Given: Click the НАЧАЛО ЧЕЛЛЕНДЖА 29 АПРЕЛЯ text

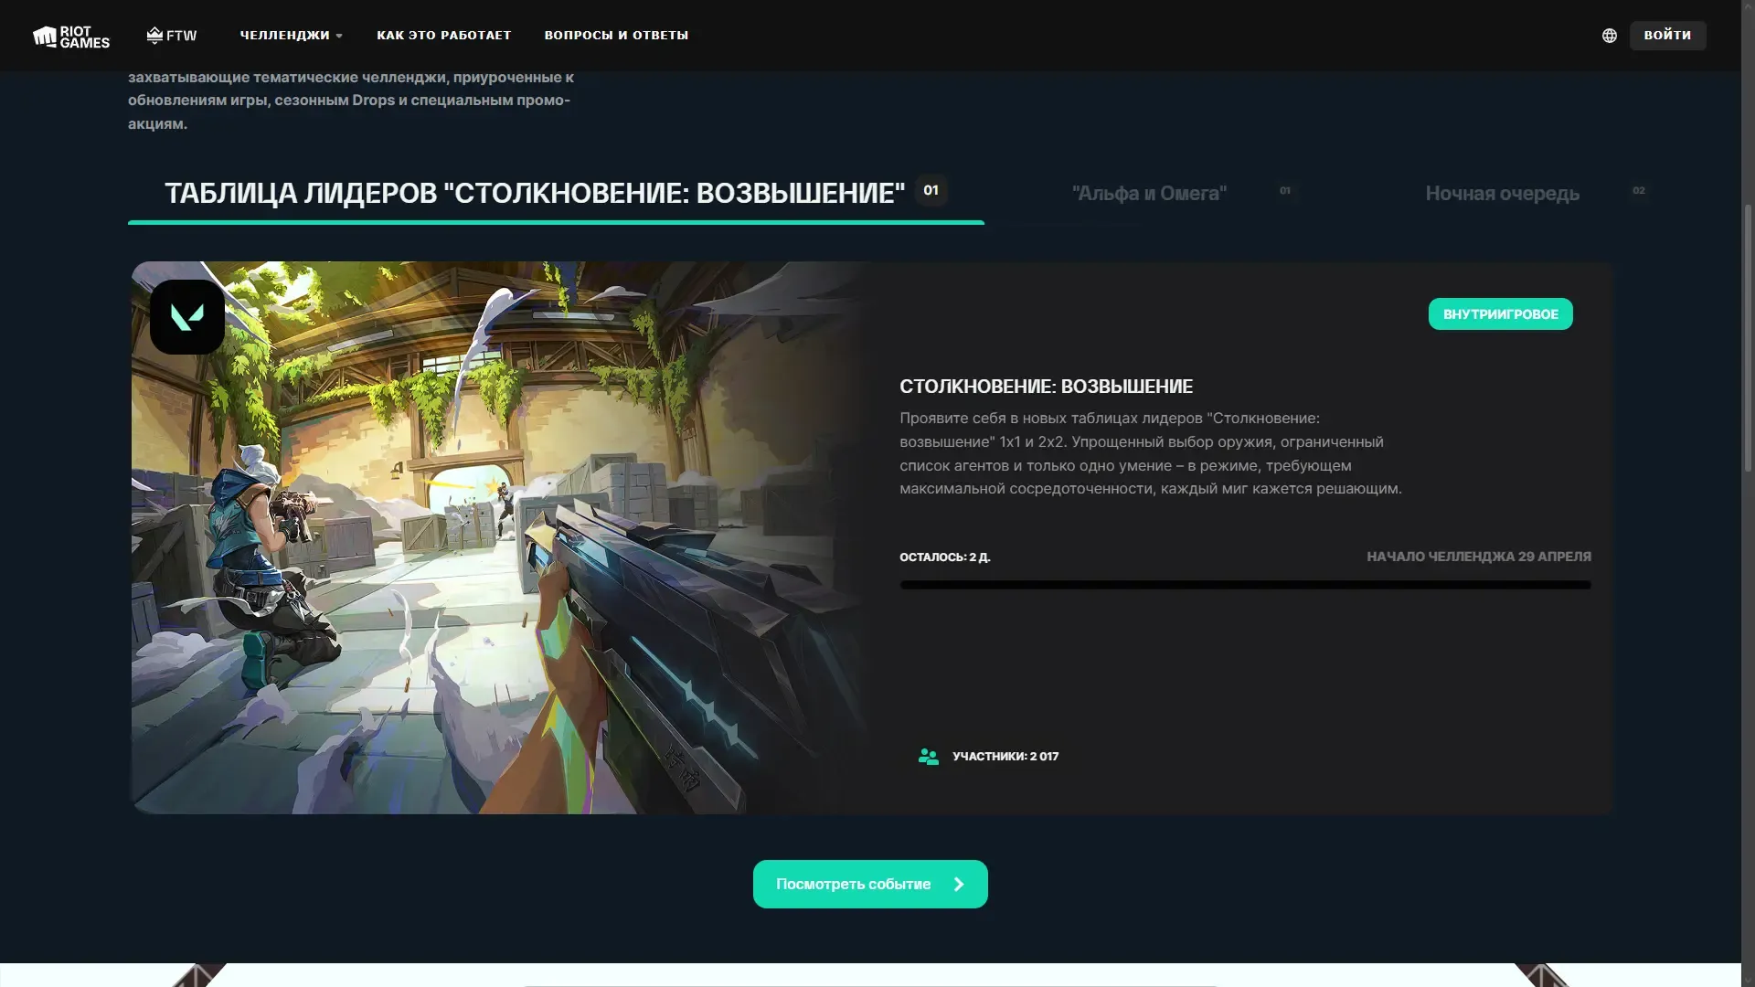Looking at the screenshot, I should pos(1478,557).
